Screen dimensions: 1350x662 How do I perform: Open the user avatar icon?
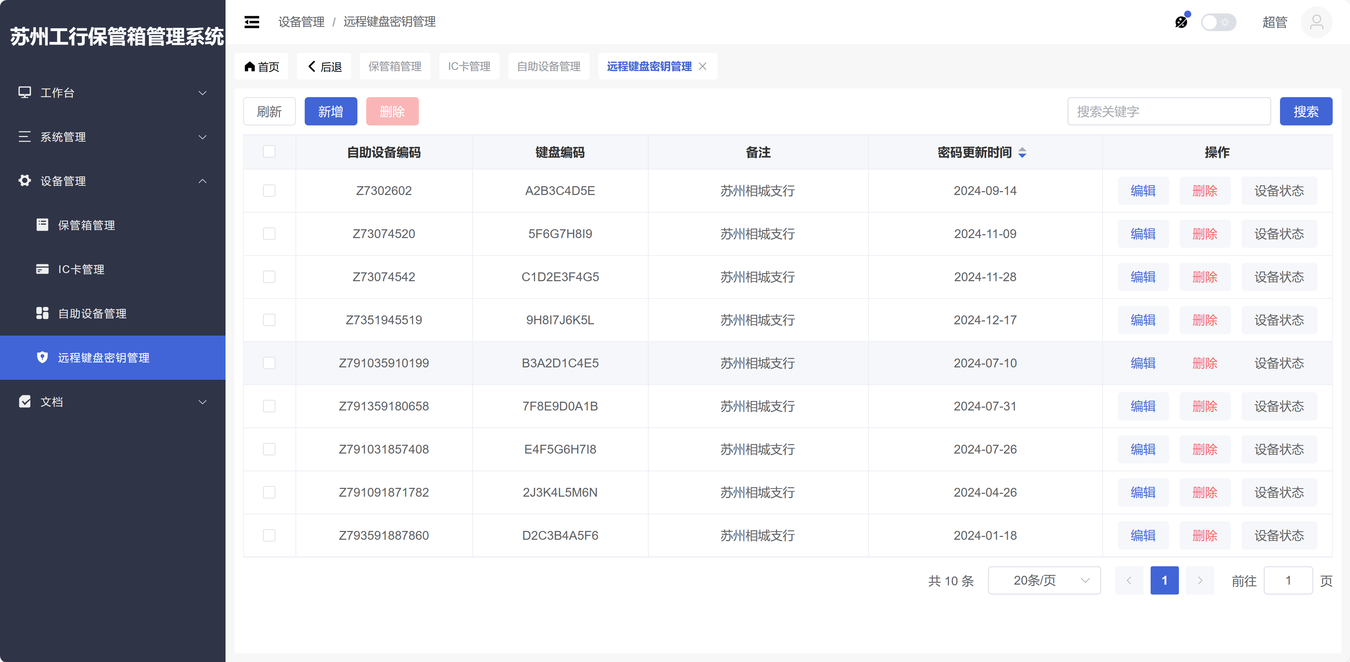point(1316,22)
